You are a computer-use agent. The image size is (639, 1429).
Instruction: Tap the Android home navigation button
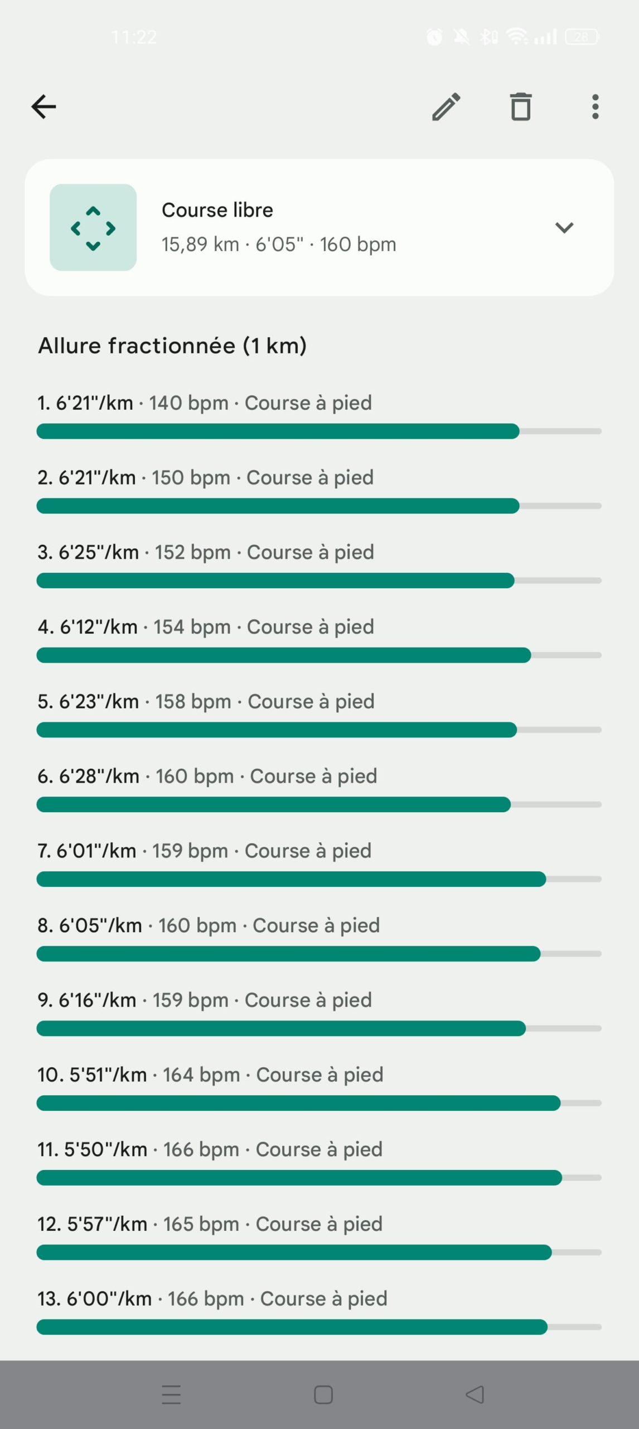[x=323, y=1394]
